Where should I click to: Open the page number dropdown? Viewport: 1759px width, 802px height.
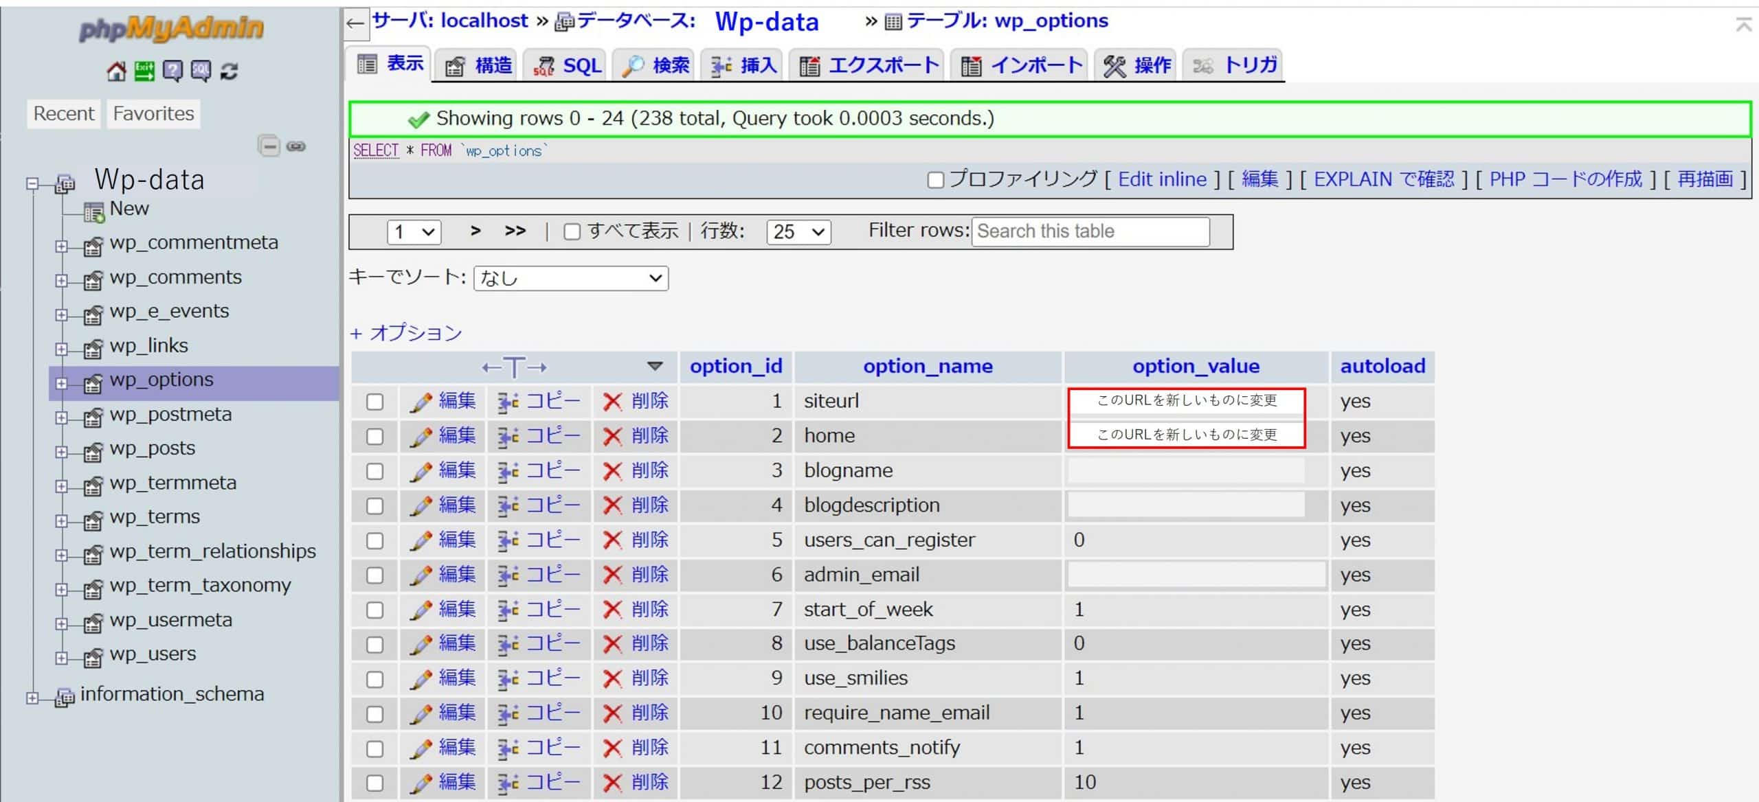pos(414,232)
